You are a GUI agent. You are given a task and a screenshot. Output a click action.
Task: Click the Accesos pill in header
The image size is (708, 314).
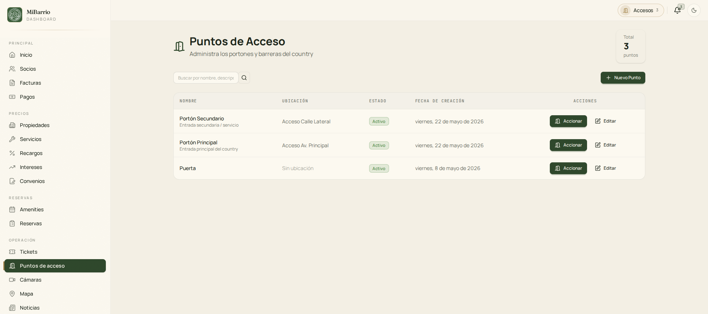pyautogui.click(x=641, y=10)
